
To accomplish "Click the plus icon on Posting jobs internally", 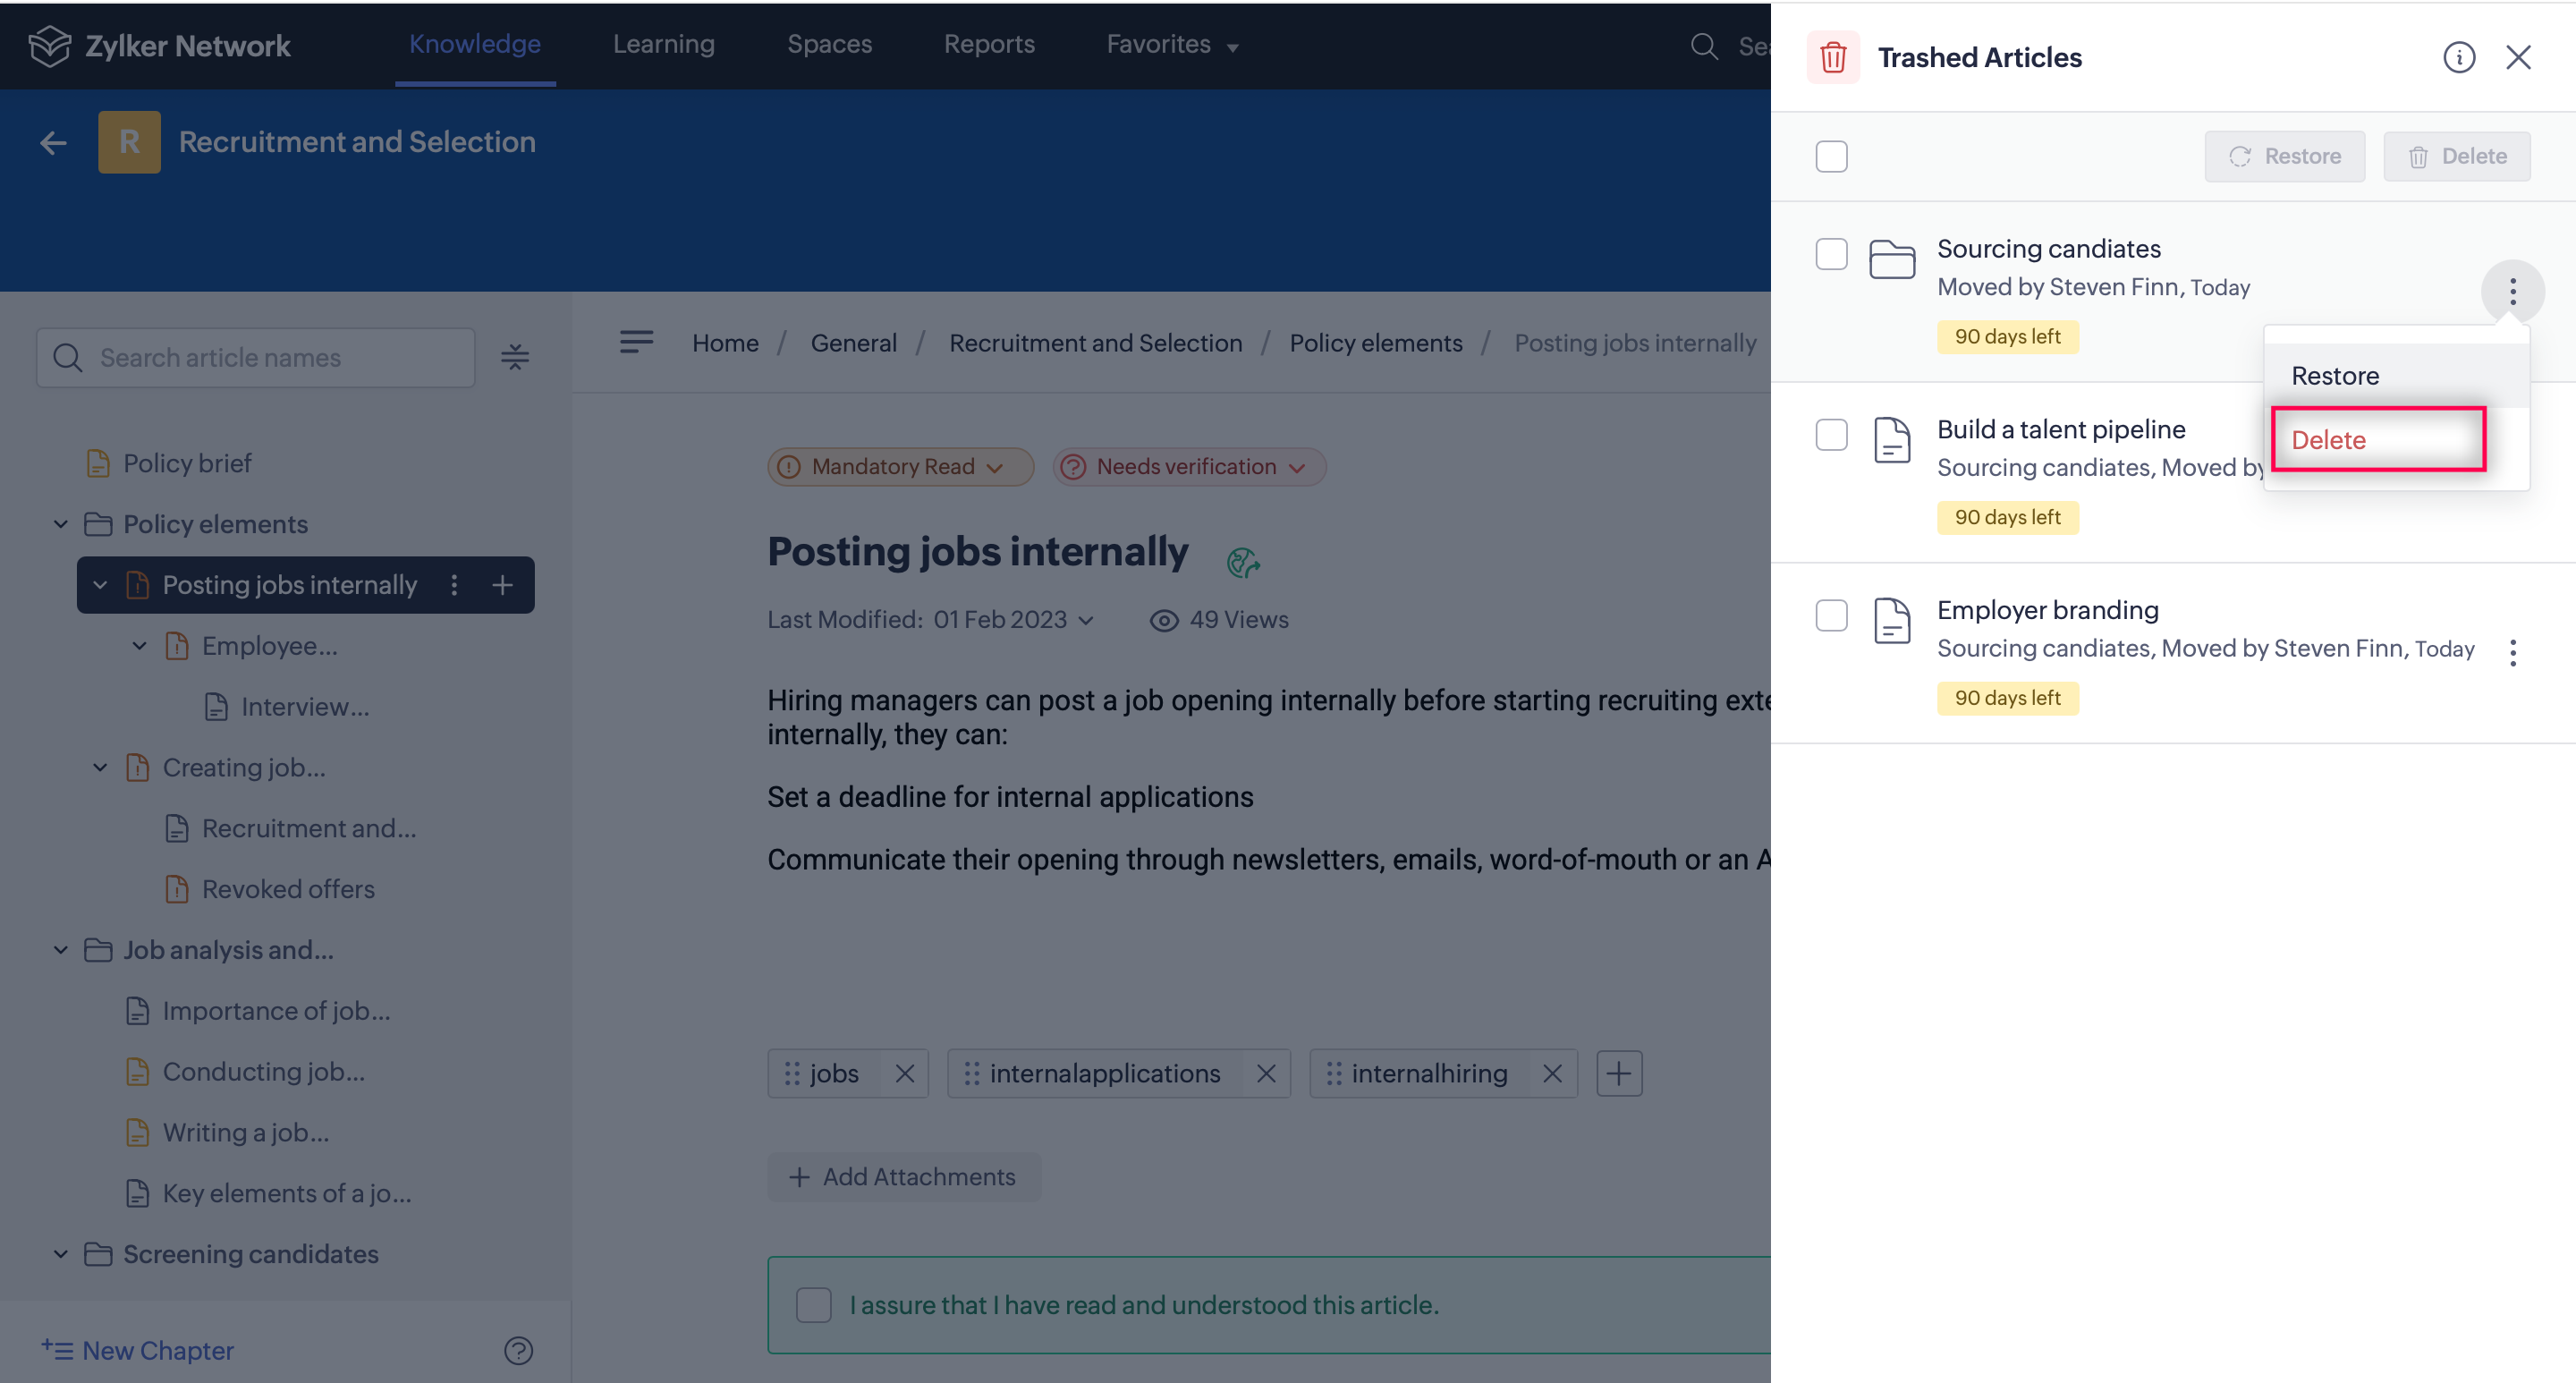I will click(502, 585).
